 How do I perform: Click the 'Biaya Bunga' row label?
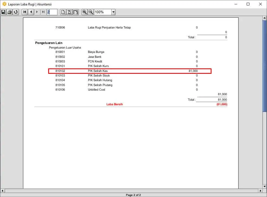(96, 52)
